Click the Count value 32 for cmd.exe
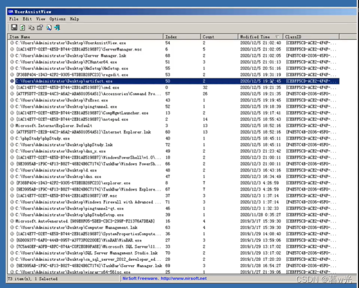Image resolution: width=359 pixels, height=288 pixels. pos(205,87)
